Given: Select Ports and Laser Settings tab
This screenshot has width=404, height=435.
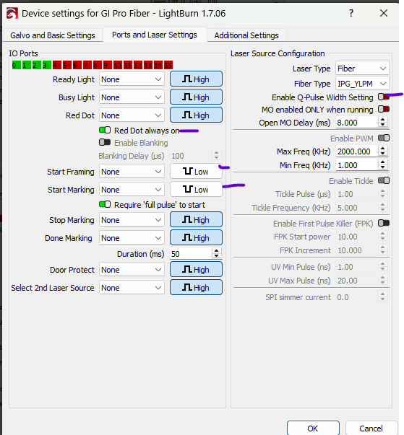Looking at the screenshot, I should point(155,35).
